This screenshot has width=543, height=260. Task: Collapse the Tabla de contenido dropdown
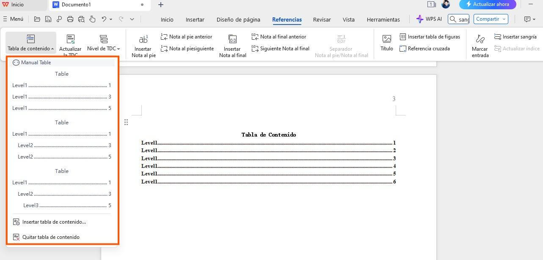click(x=30, y=42)
